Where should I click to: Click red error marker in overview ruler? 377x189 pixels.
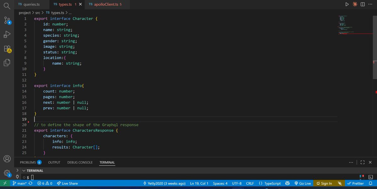(376, 92)
